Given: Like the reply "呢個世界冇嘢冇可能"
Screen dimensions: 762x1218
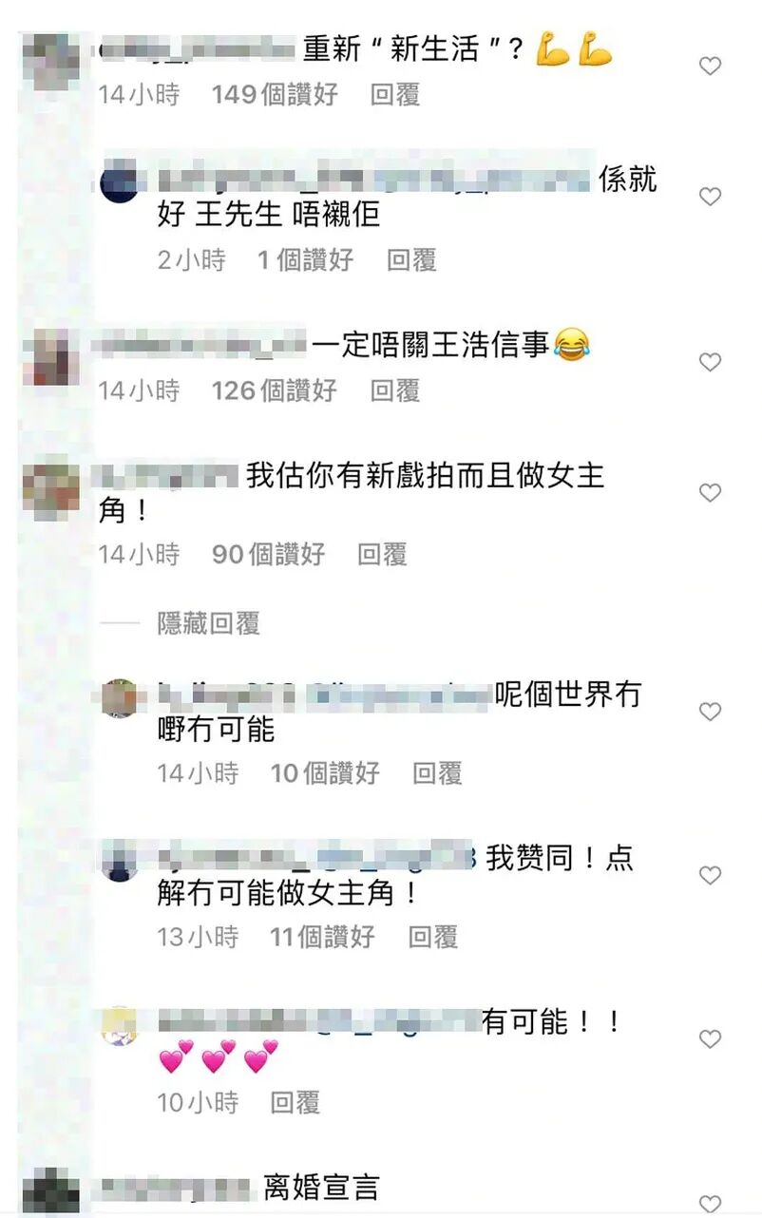Looking at the screenshot, I should click(x=710, y=712).
